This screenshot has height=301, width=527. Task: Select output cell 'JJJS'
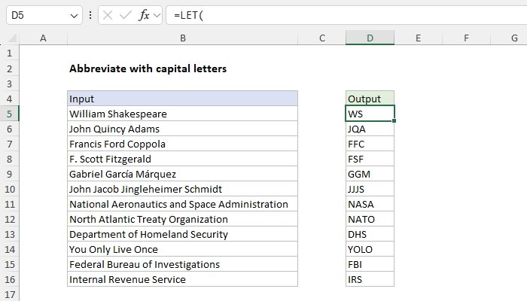click(x=370, y=189)
